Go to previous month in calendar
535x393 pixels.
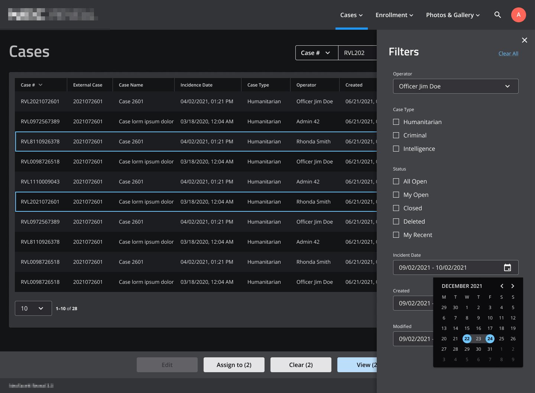(x=502, y=286)
